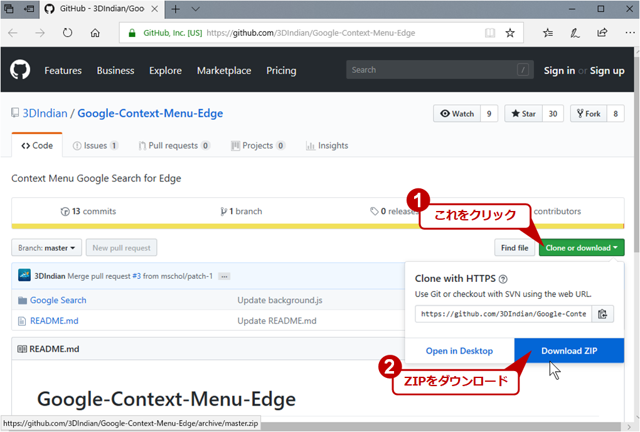Open the Marketplace menu item
Screen dimensions: 640x432
click(224, 71)
